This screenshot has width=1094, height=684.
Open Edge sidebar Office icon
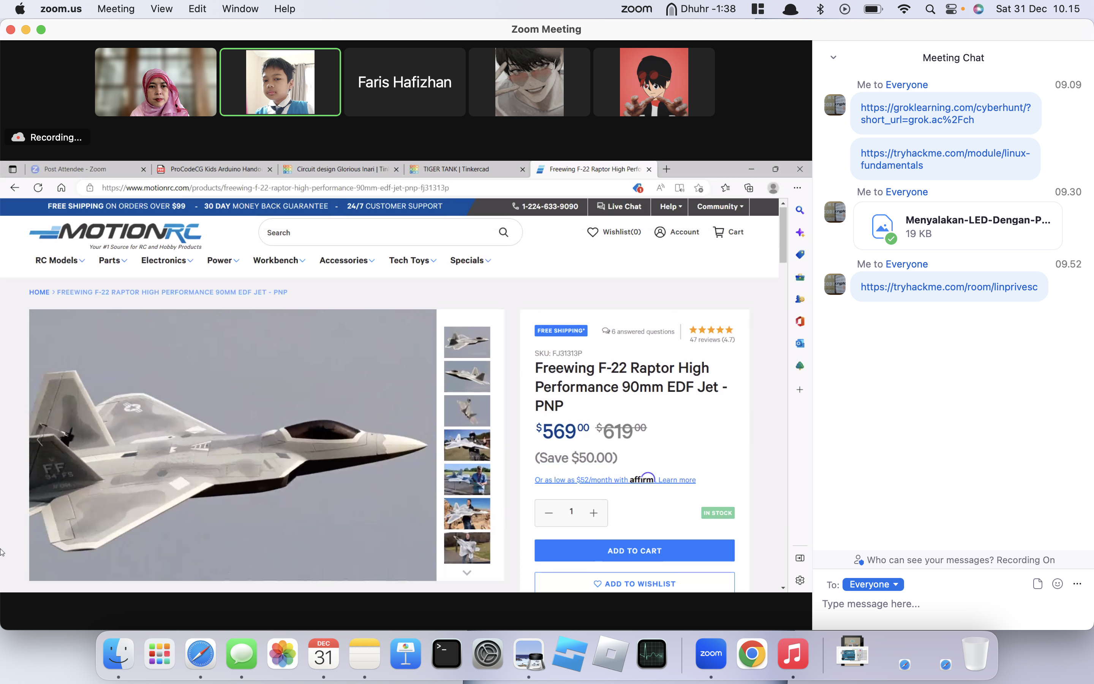(x=800, y=321)
